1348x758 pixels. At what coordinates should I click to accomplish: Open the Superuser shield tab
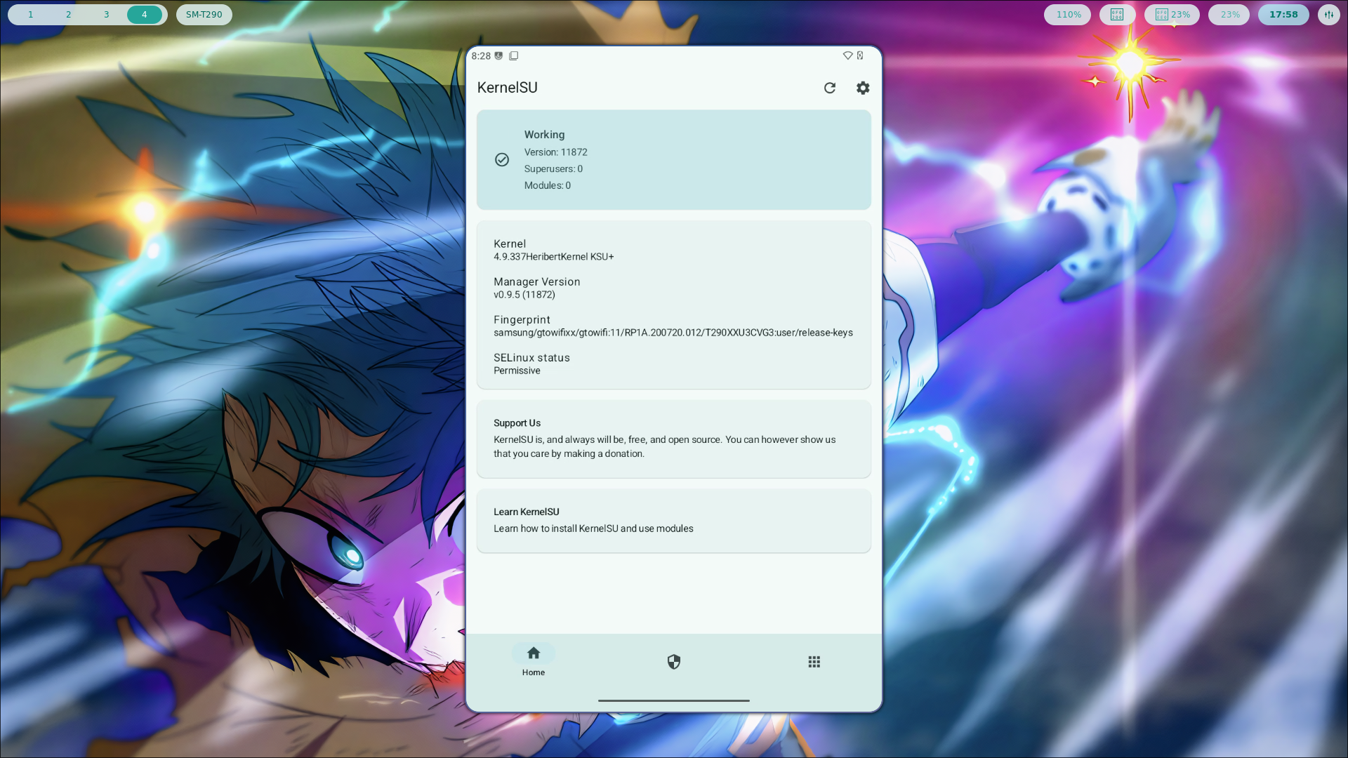coord(674,662)
